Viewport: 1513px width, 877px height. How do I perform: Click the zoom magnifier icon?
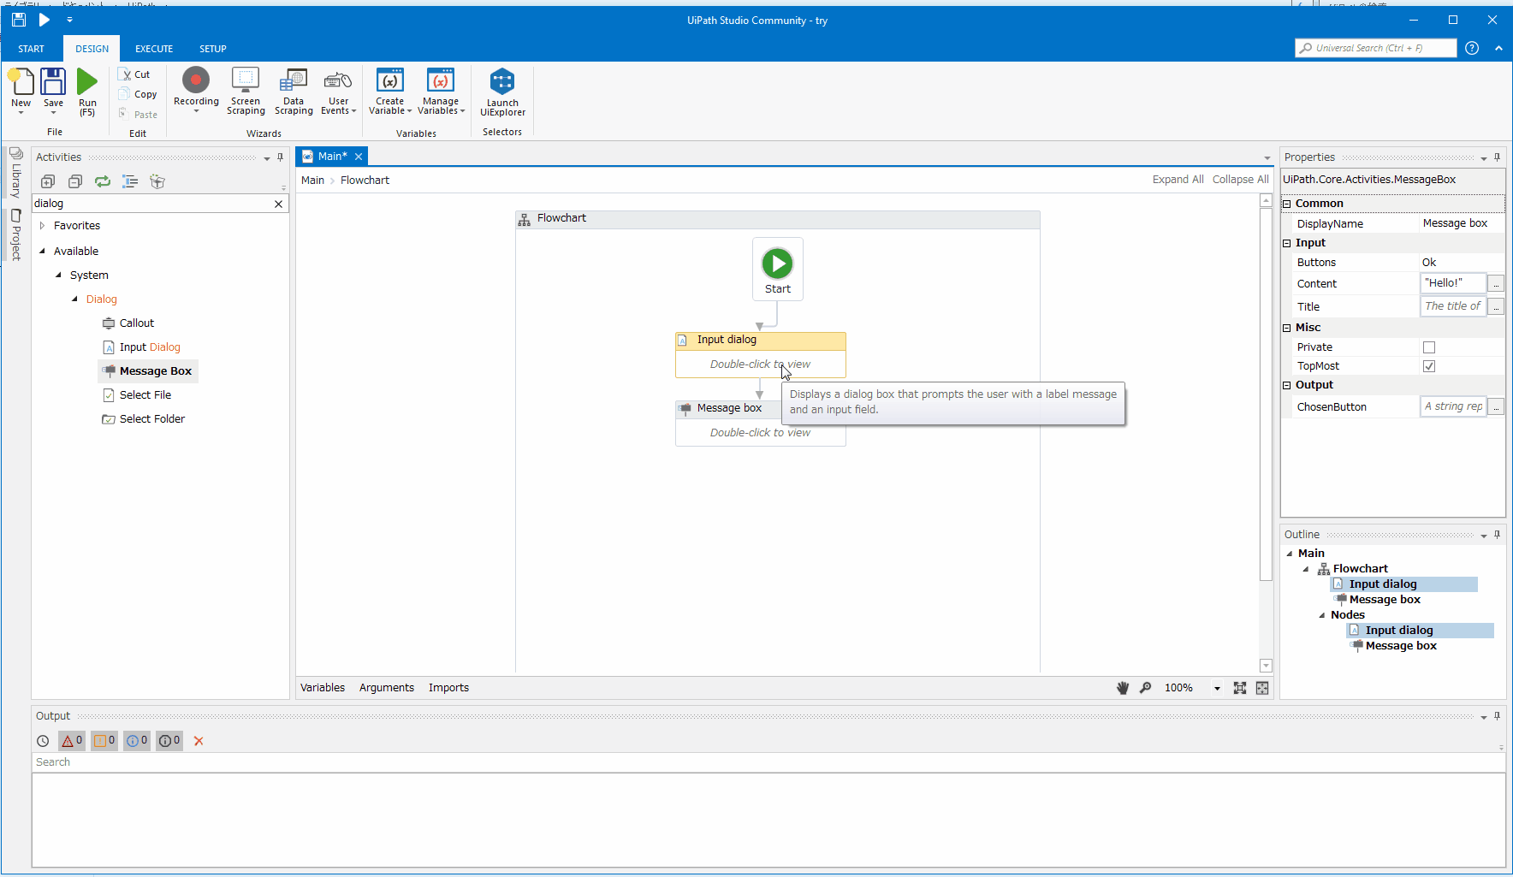click(x=1146, y=688)
